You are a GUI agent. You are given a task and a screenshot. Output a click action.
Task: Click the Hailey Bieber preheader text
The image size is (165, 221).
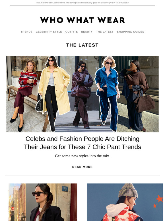[72, 3]
